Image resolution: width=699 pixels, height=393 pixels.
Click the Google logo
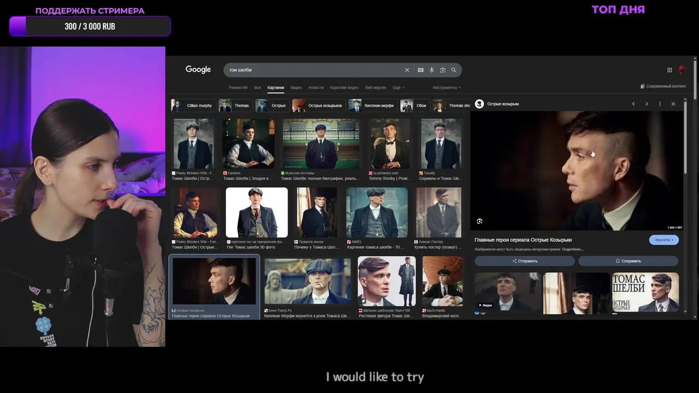[198, 70]
